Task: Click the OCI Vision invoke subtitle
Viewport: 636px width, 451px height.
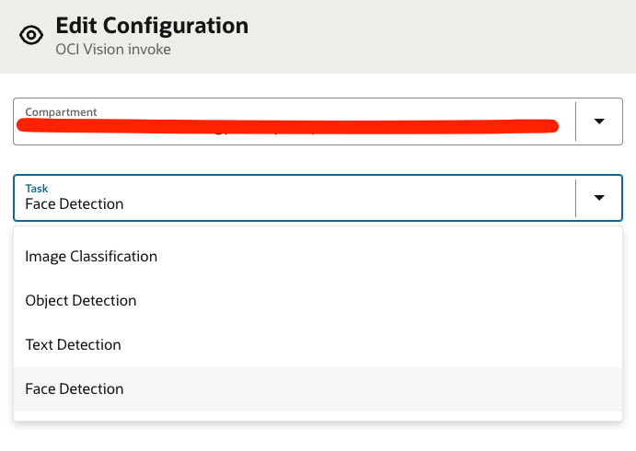Action: pos(113,50)
